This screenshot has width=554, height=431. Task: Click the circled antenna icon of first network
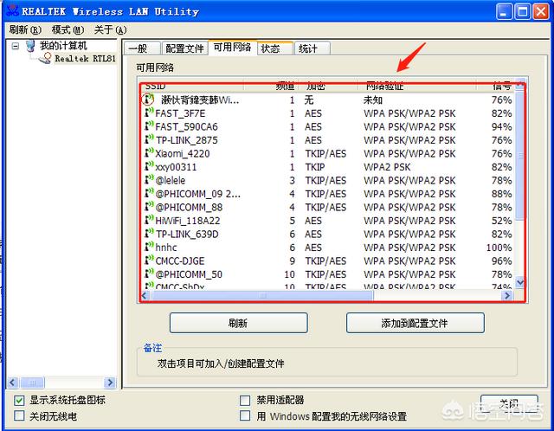point(148,100)
